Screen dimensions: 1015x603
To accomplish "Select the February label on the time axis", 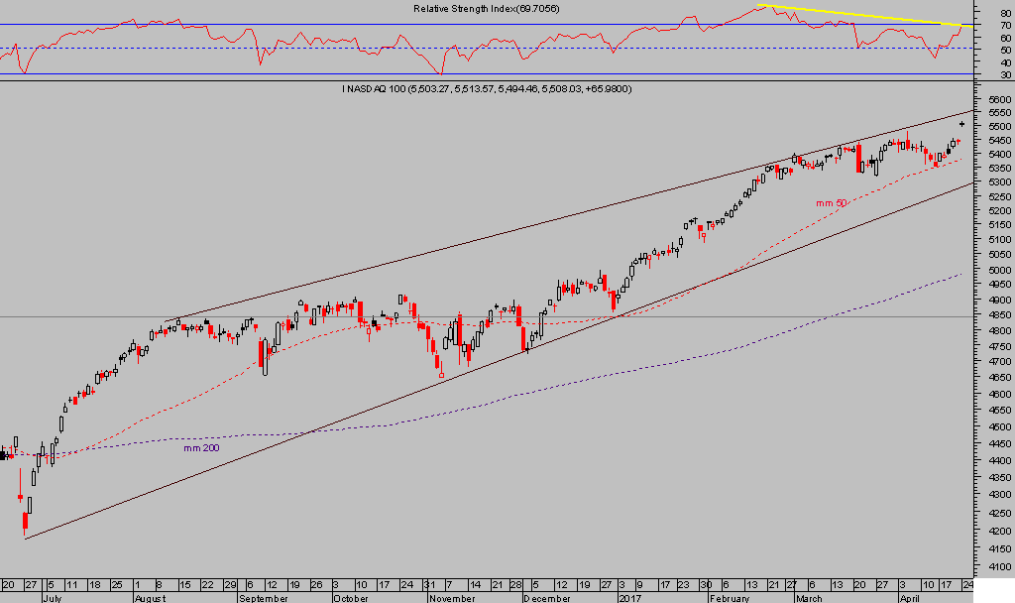I will coord(729,598).
